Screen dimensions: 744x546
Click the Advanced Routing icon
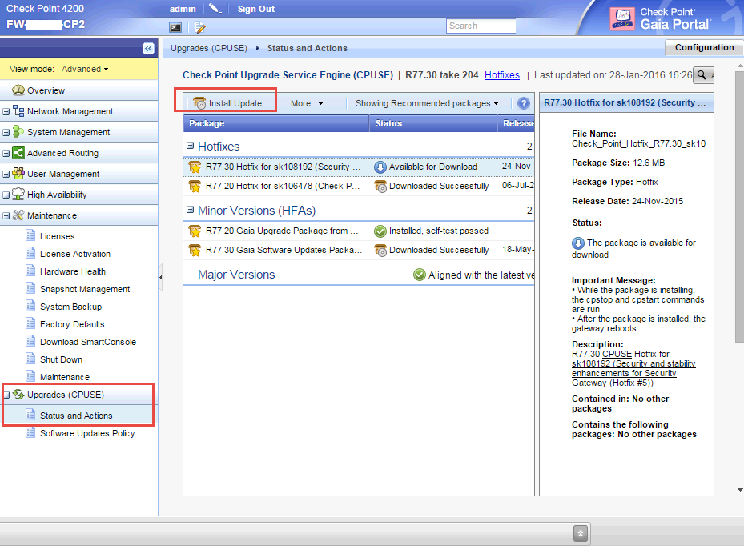[18, 153]
